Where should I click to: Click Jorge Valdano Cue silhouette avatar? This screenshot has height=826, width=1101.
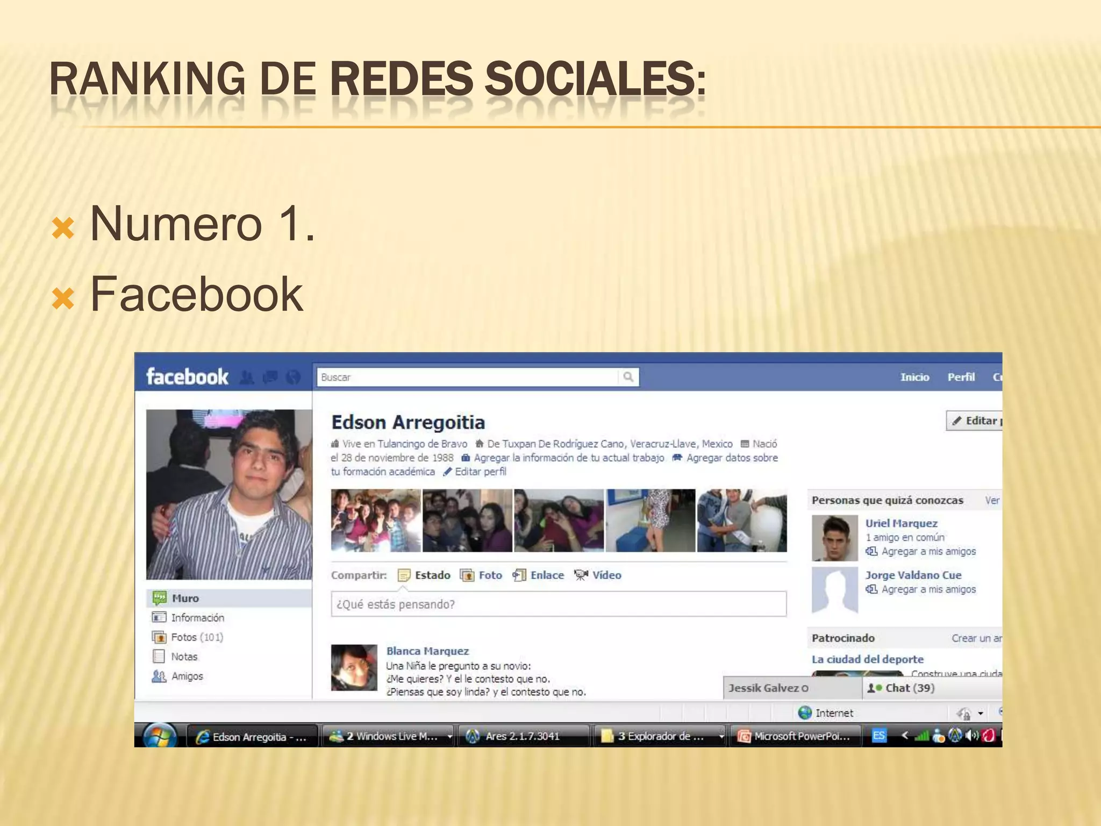[835, 590]
